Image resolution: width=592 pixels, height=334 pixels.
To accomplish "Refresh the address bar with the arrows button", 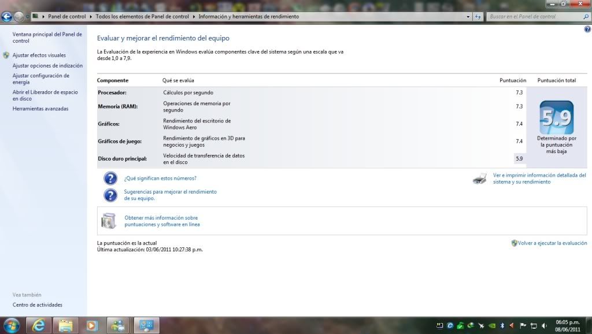I will coord(478,17).
